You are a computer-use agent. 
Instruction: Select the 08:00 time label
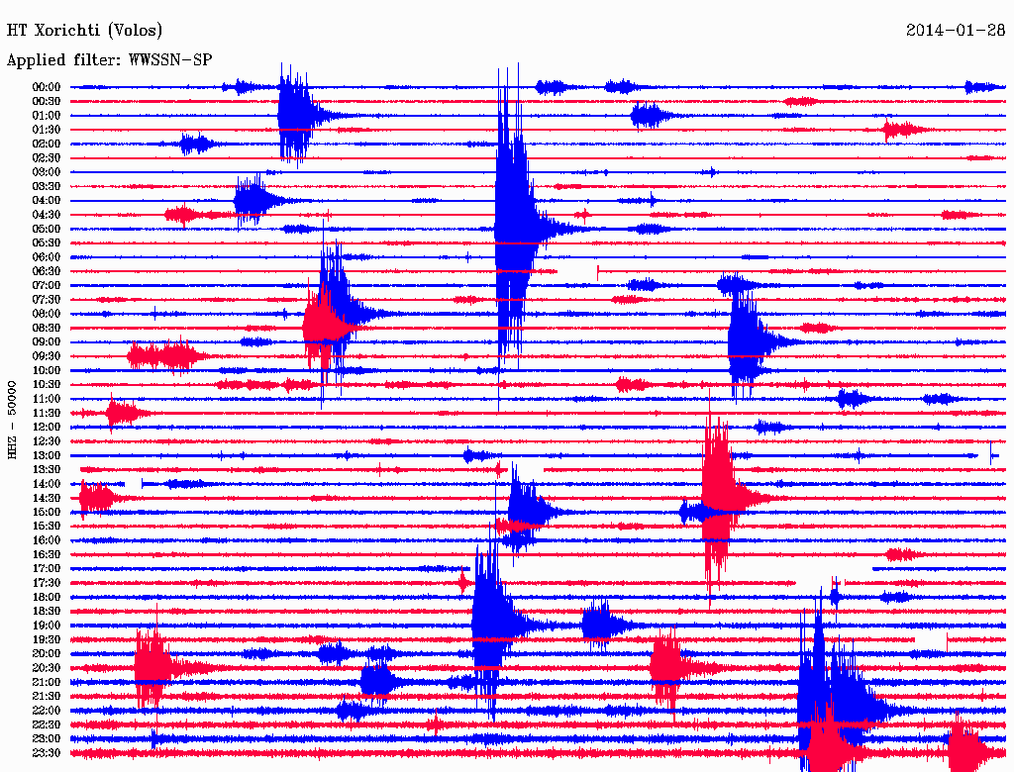47,314
